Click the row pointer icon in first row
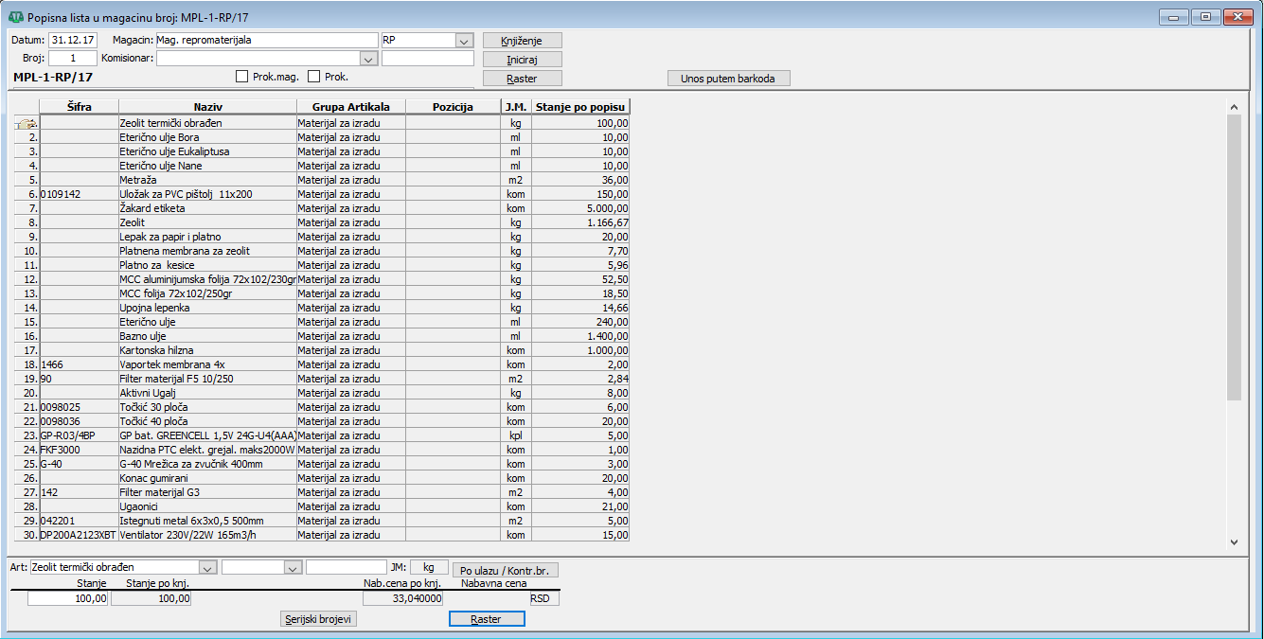The image size is (1264, 639). (27, 123)
